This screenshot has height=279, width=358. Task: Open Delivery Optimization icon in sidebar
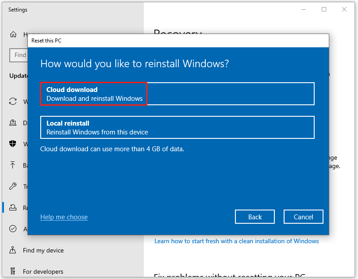click(x=13, y=123)
